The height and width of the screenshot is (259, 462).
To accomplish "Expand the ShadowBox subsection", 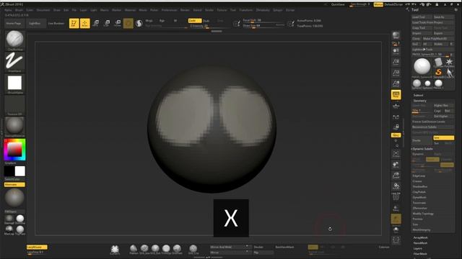I will [x=420, y=186].
